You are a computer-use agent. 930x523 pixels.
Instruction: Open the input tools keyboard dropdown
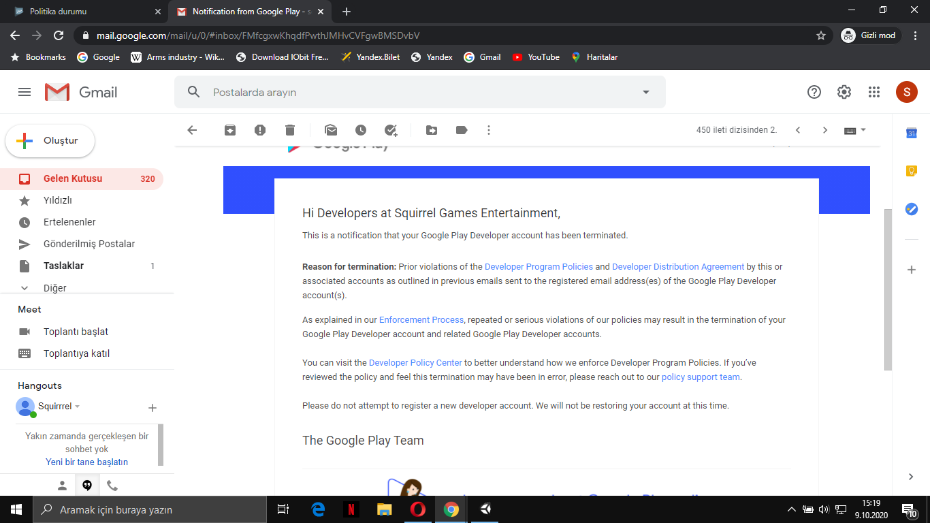click(x=854, y=130)
